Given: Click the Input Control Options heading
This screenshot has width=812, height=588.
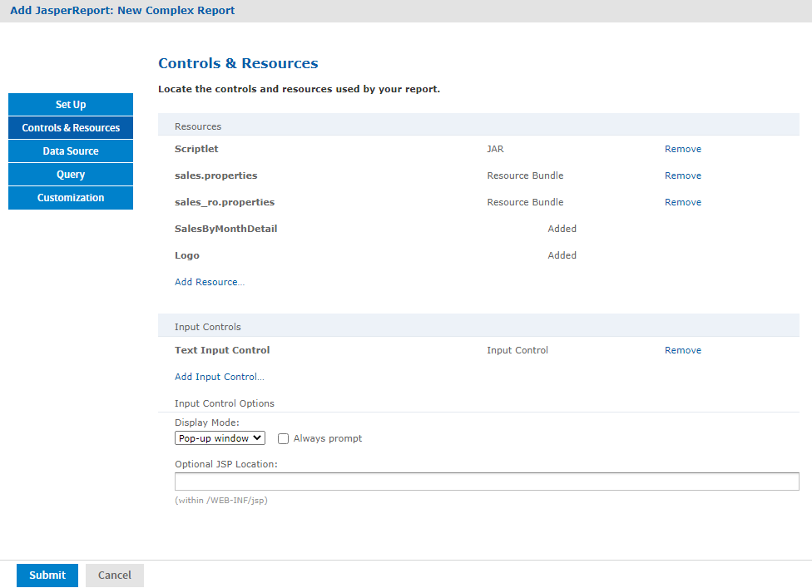Looking at the screenshot, I should (x=225, y=403).
